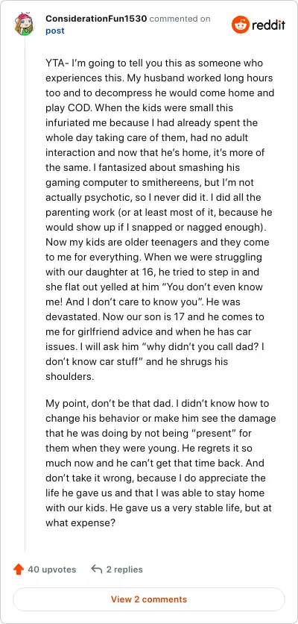The image size is (298, 624).
Task: Click the word "shoulders." ending first paragraph
Action: pyautogui.click(x=69, y=376)
